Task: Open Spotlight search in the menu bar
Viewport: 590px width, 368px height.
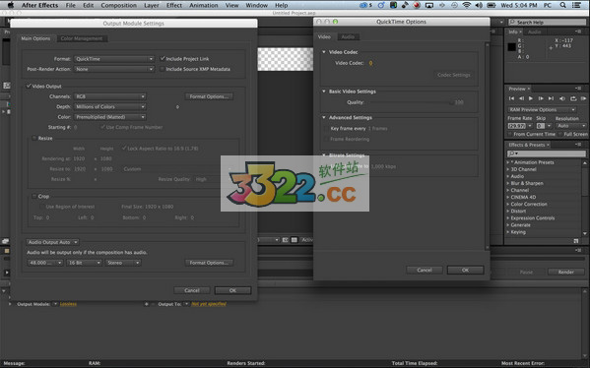Action: pos(562,5)
